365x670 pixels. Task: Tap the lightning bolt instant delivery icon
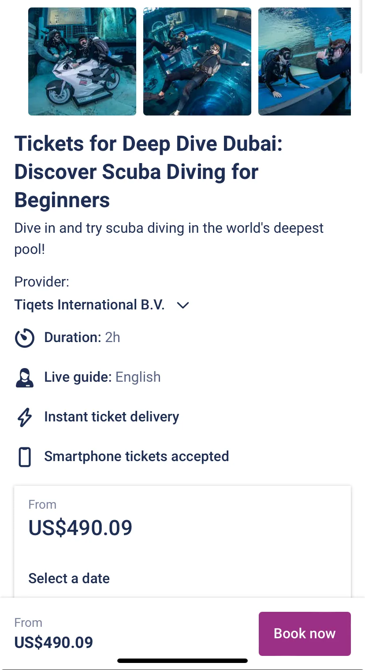click(x=25, y=417)
